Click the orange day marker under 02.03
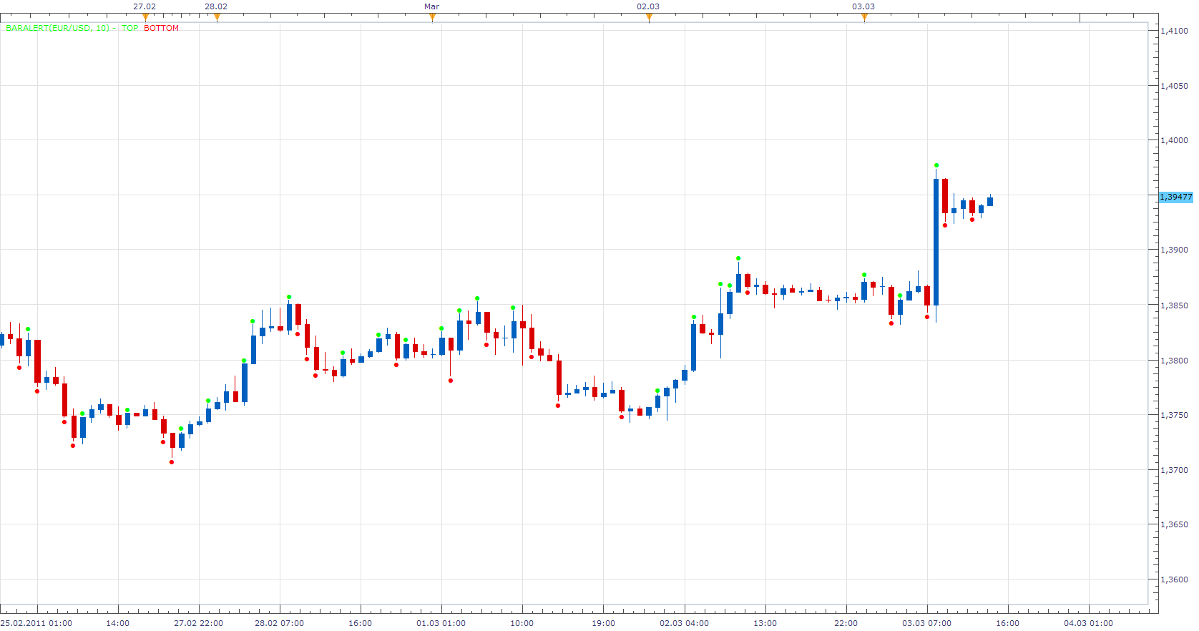 pyautogui.click(x=649, y=17)
